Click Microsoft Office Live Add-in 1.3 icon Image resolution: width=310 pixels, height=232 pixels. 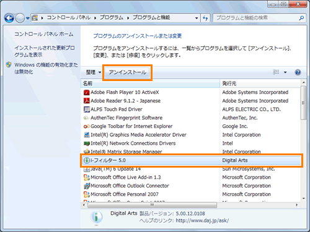pos(87,177)
